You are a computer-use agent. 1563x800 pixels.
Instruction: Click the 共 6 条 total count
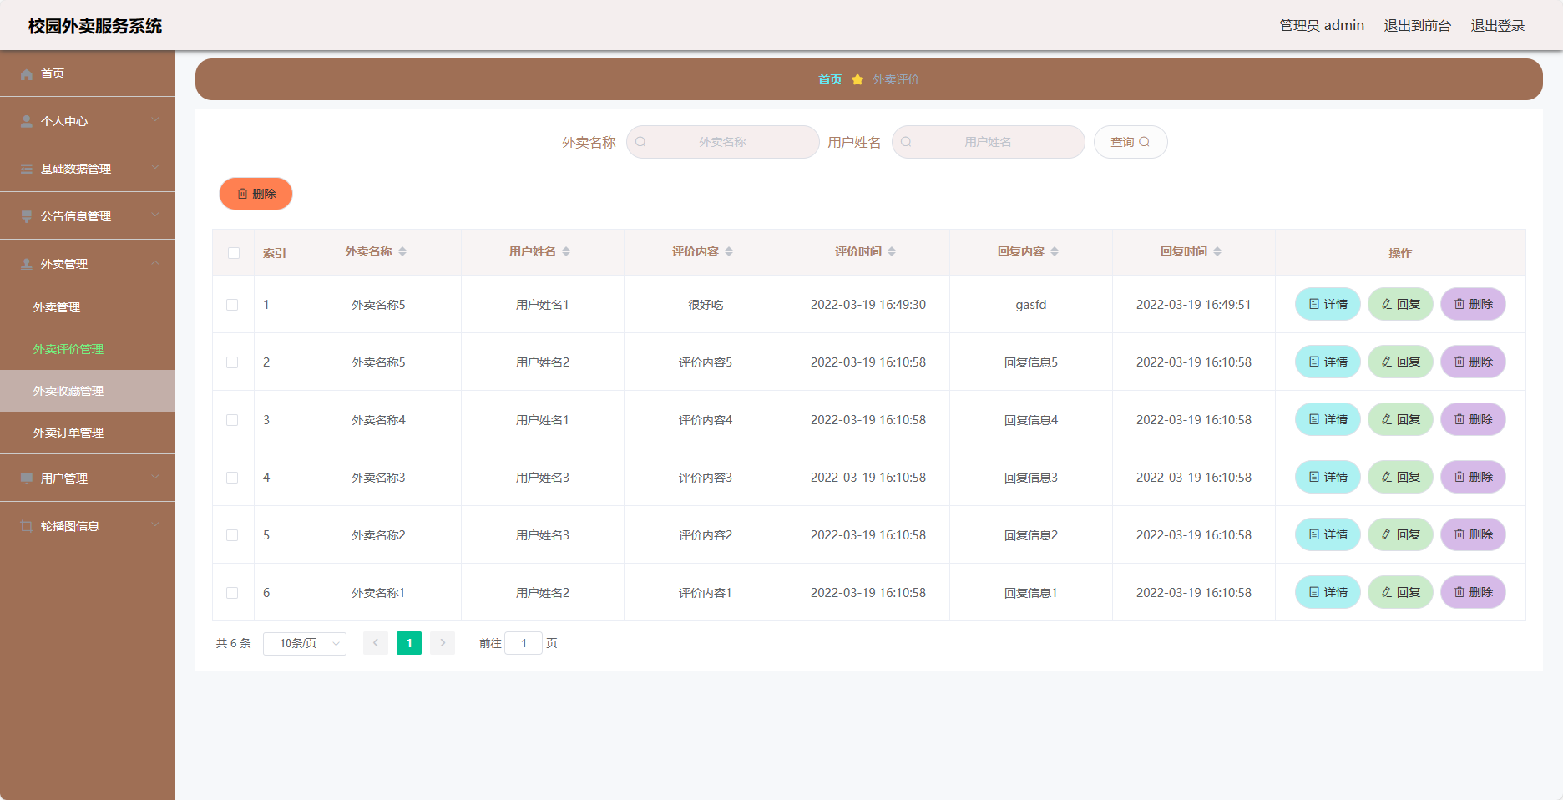[234, 643]
